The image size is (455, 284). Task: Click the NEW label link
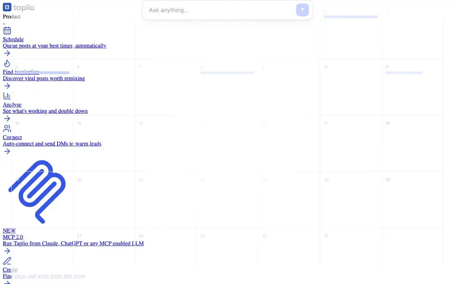click(9, 231)
